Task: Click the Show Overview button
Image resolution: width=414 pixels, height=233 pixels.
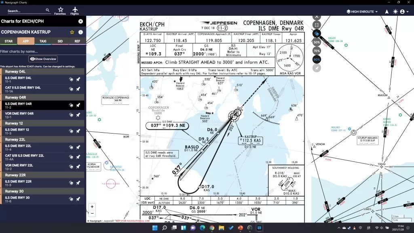Action: pos(43,59)
